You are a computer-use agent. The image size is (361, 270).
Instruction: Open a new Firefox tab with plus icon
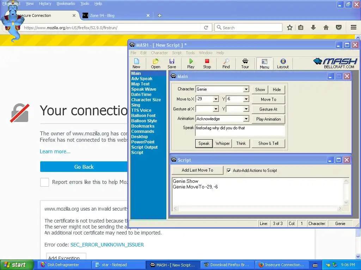(x=160, y=15)
